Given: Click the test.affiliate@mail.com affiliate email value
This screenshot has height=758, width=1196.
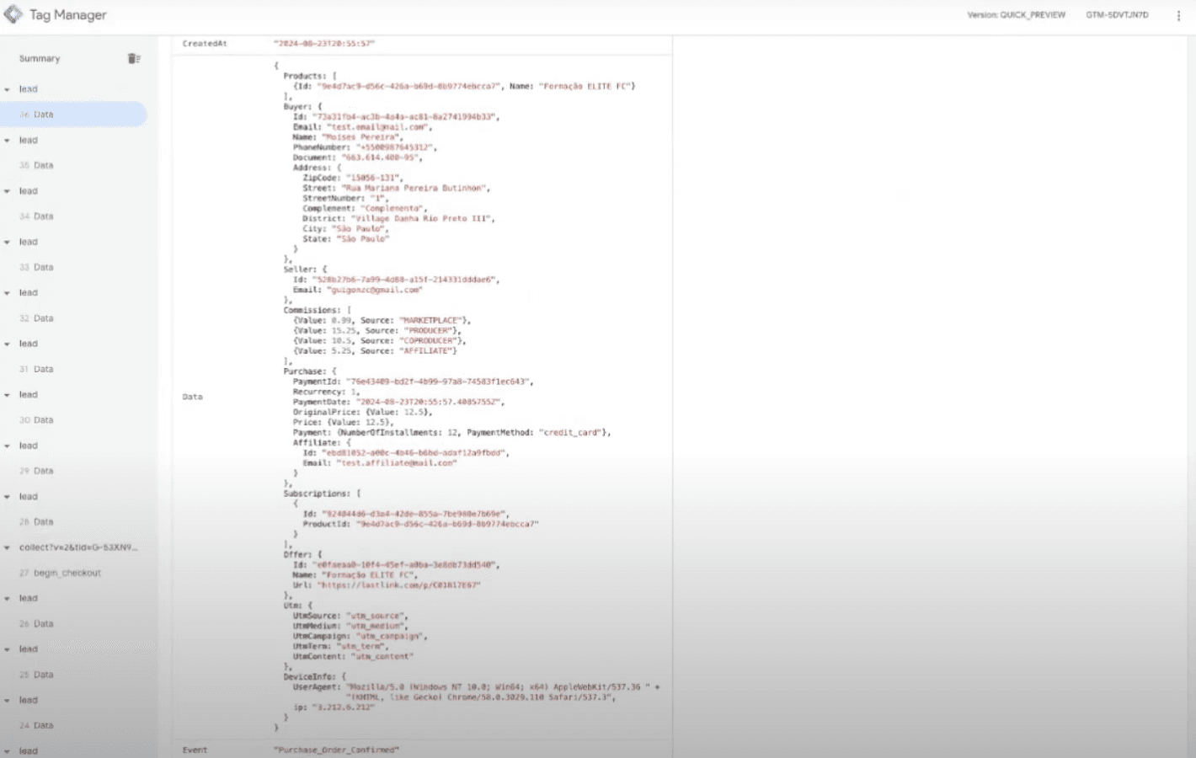Looking at the screenshot, I should tap(397, 463).
